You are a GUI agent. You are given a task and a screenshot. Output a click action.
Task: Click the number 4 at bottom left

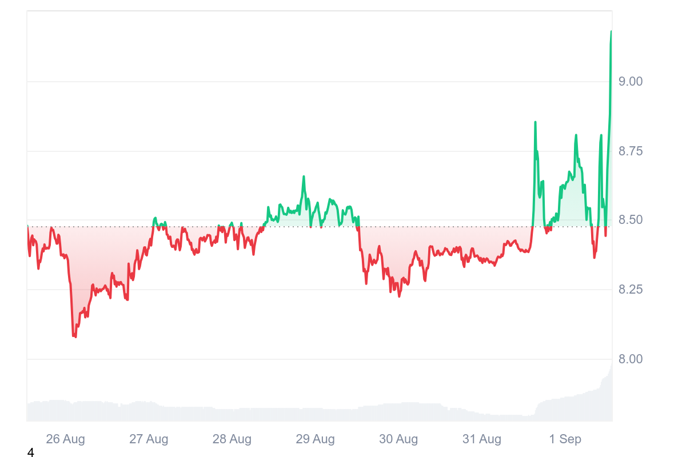[x=30, y=452]
